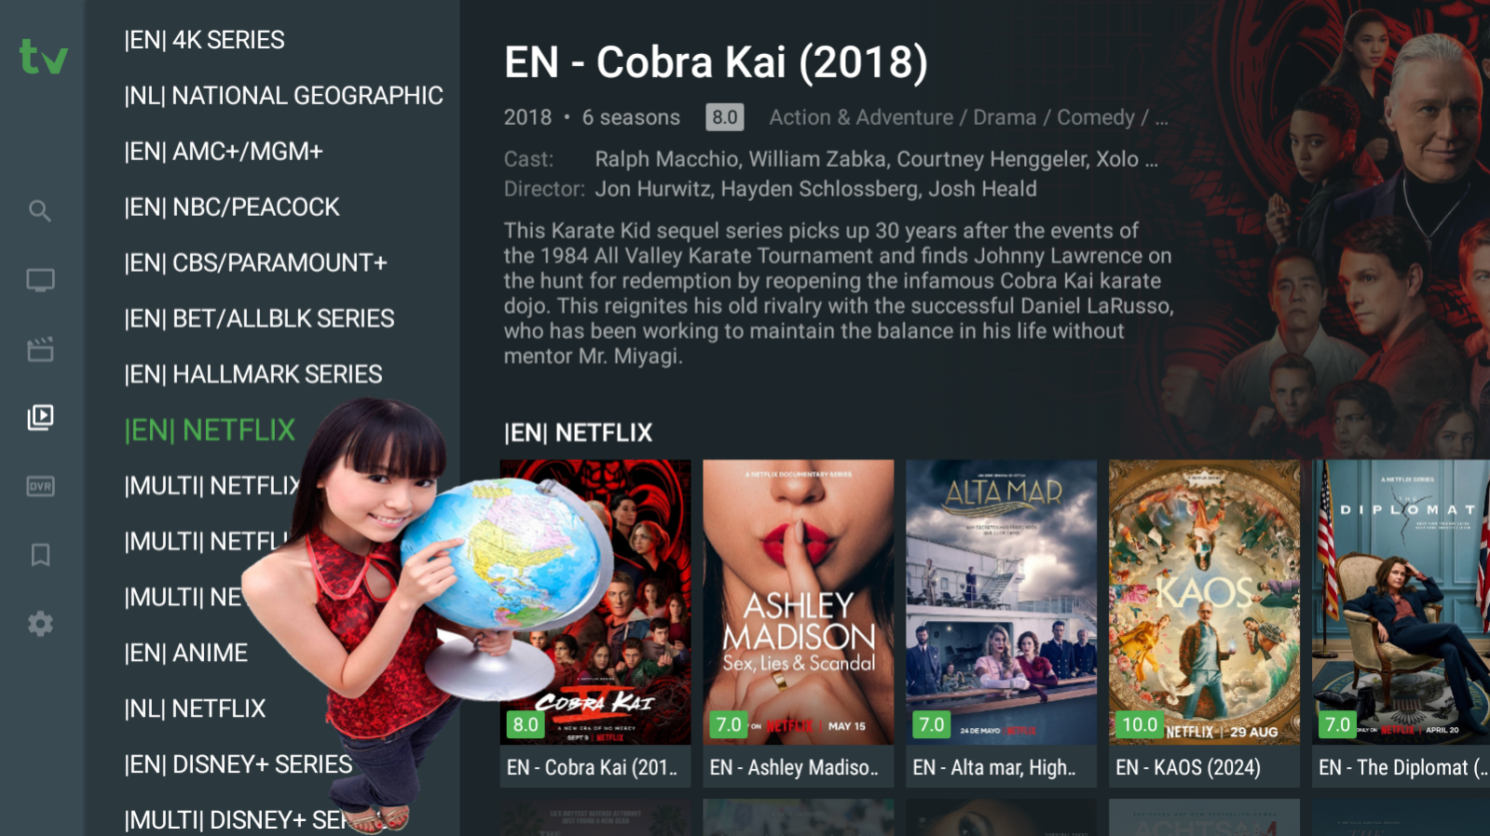1490x836 pixels.
Task: Open The Diplomat series poster
Action: pyautogui.click(x=1401, y=623)
